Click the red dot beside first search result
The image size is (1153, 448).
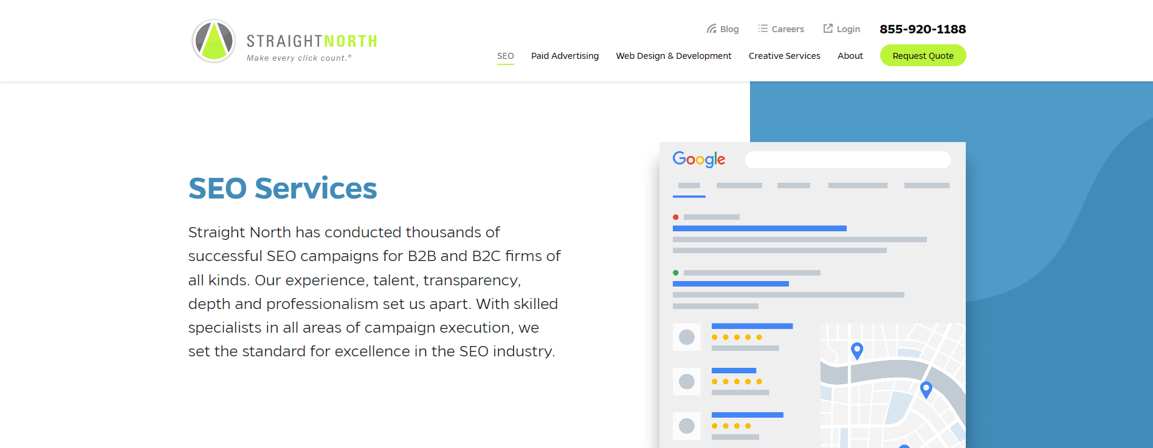[676, 217]
